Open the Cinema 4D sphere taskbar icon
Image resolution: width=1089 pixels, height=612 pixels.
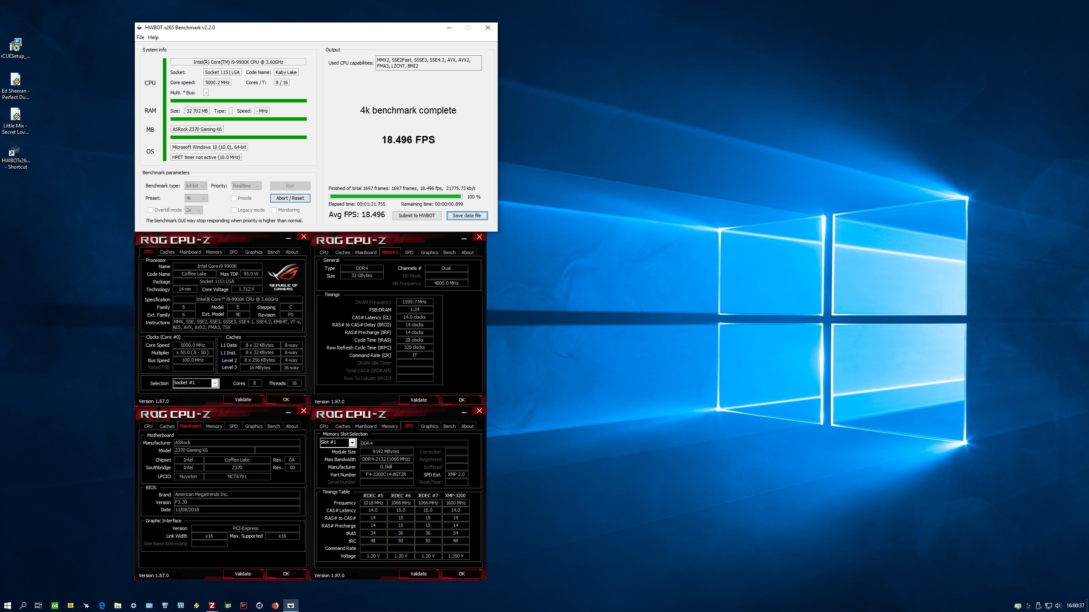pos(259,606)
